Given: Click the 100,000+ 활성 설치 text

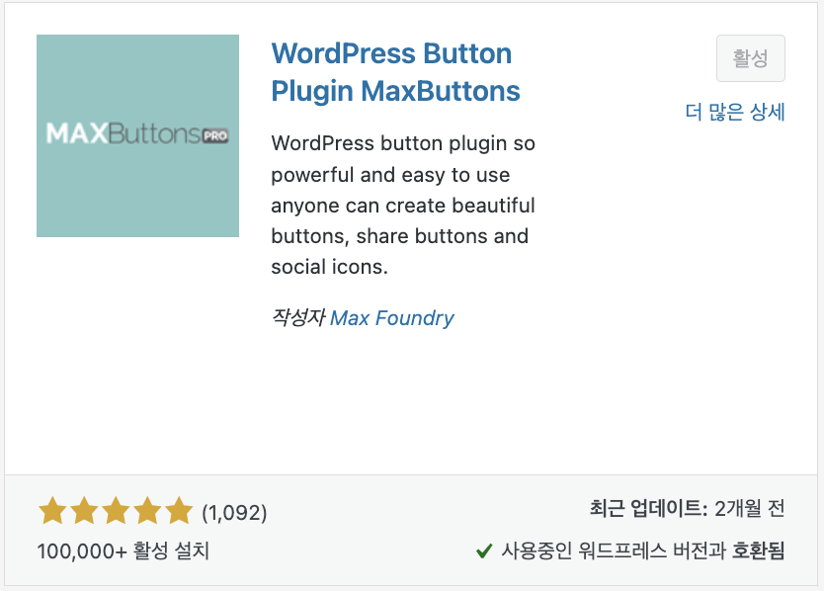Looking at the screenshot, I should (x=124, y=551).
